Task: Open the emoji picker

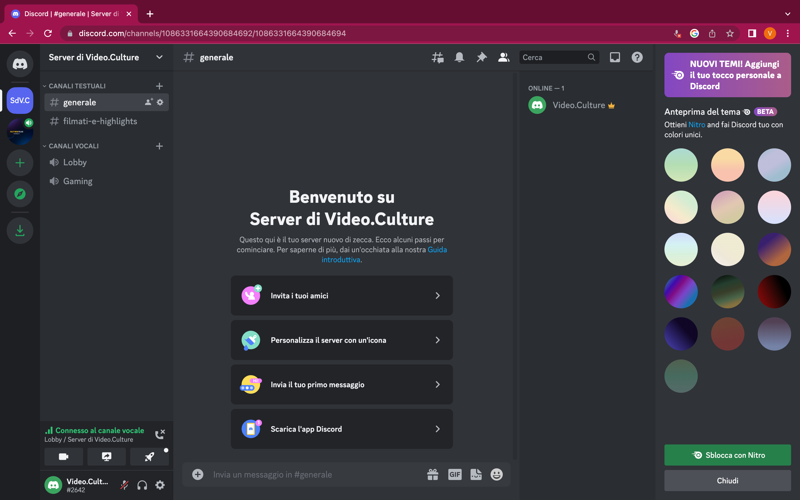Action: 497,474
